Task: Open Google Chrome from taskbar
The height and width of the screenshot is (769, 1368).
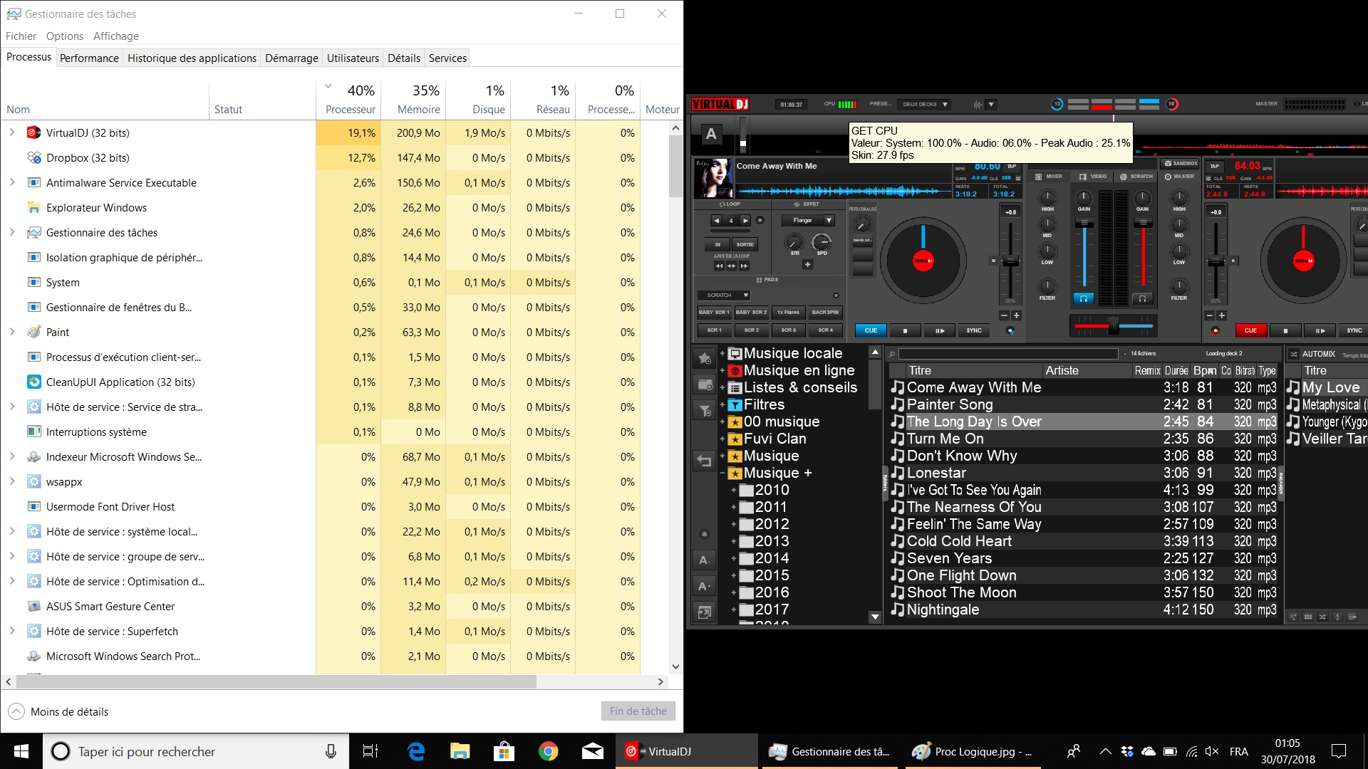Action: (548, 751)
